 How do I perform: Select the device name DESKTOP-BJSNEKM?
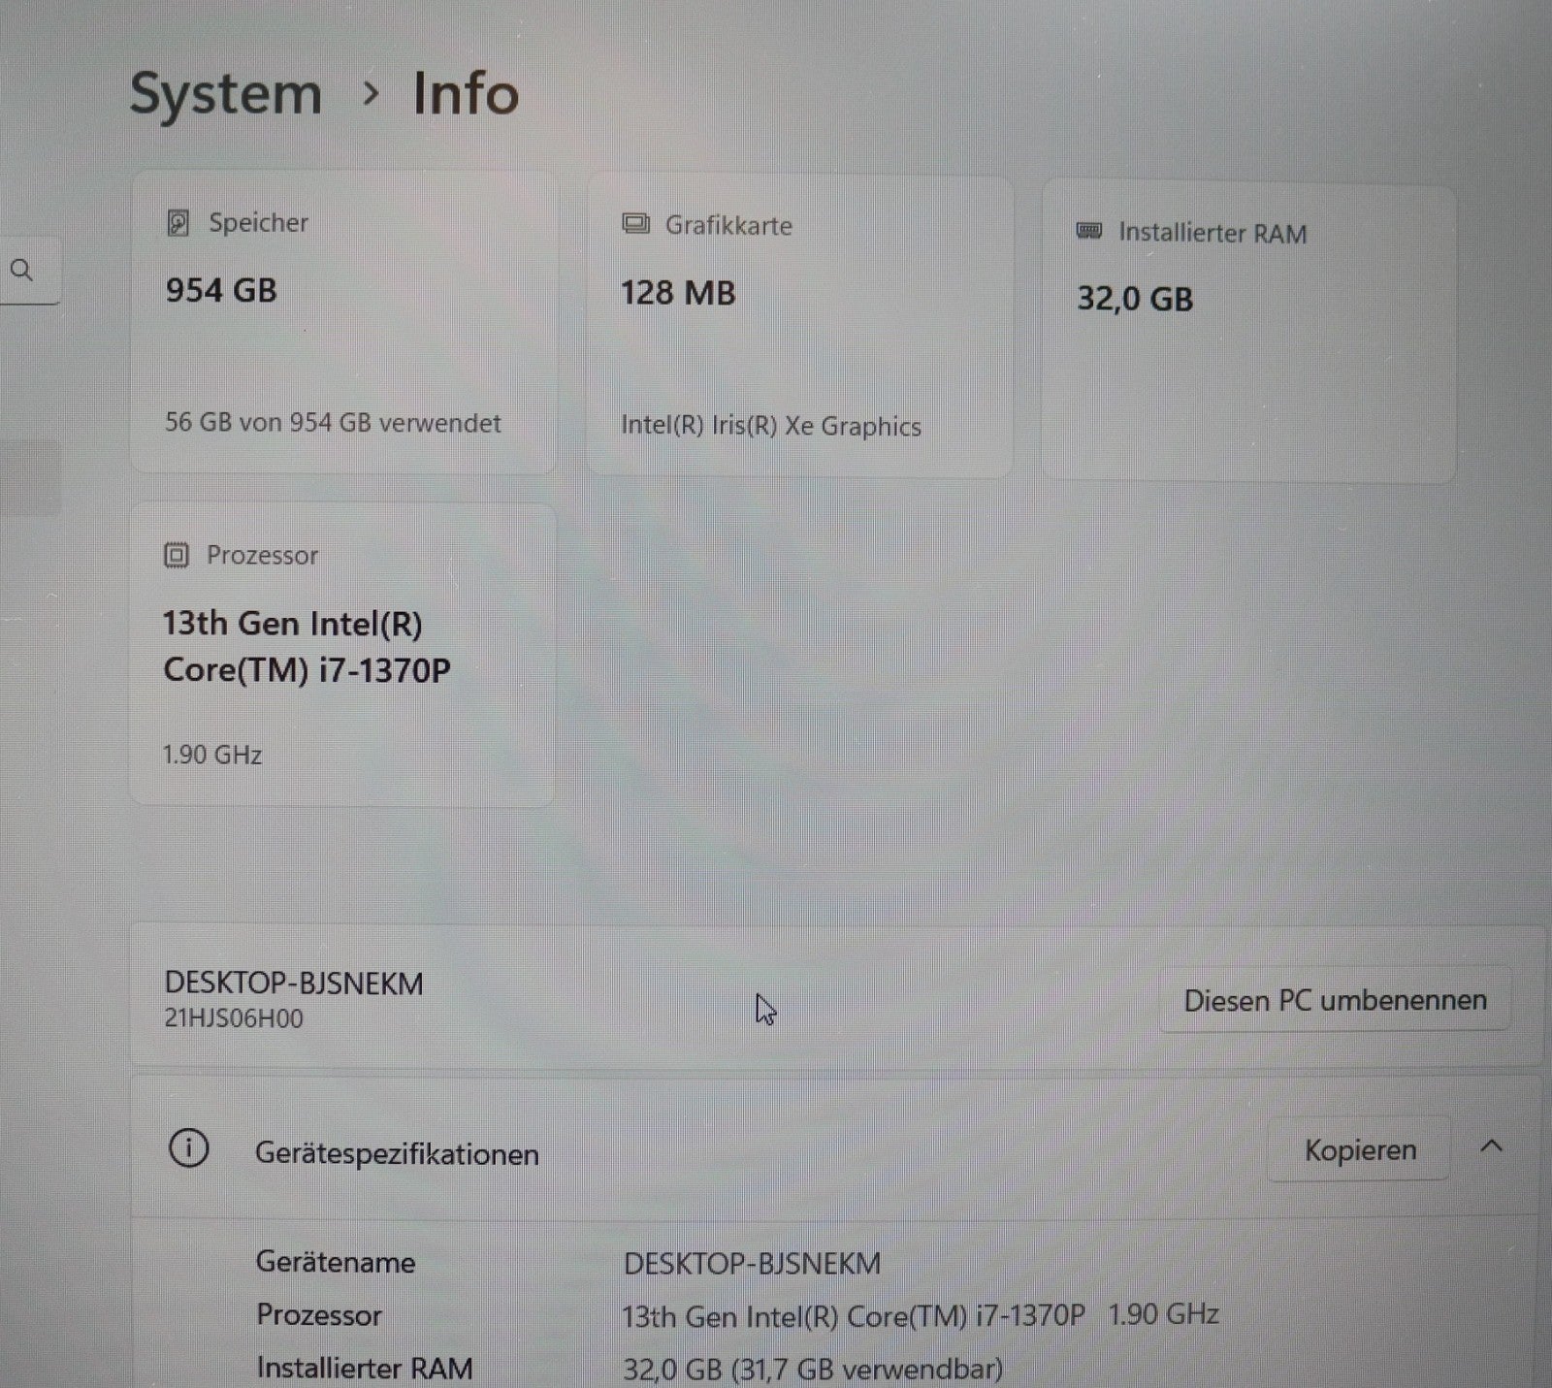point(293,983)
